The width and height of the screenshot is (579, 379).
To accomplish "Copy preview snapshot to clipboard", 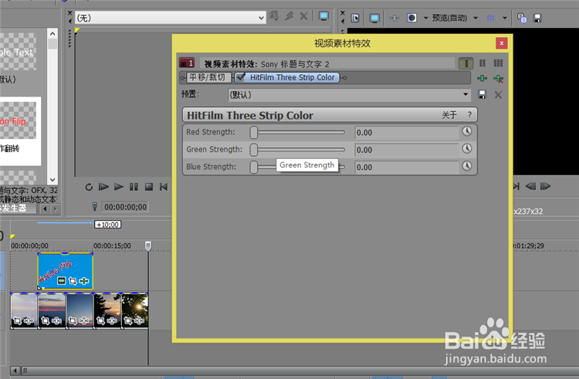I will [x=522, y=18].
